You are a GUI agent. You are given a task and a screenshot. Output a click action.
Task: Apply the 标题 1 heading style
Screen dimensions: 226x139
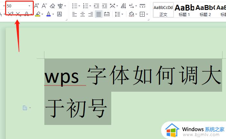pyautogui.click(x=184, y=10)
